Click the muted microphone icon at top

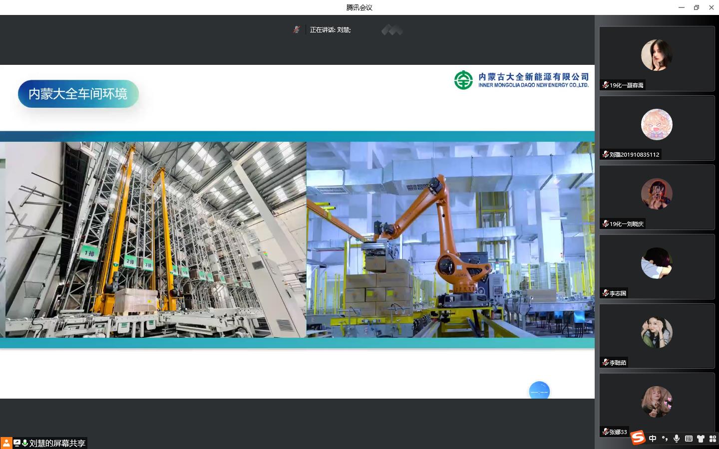pyautogui.click(x=296, y=30)
